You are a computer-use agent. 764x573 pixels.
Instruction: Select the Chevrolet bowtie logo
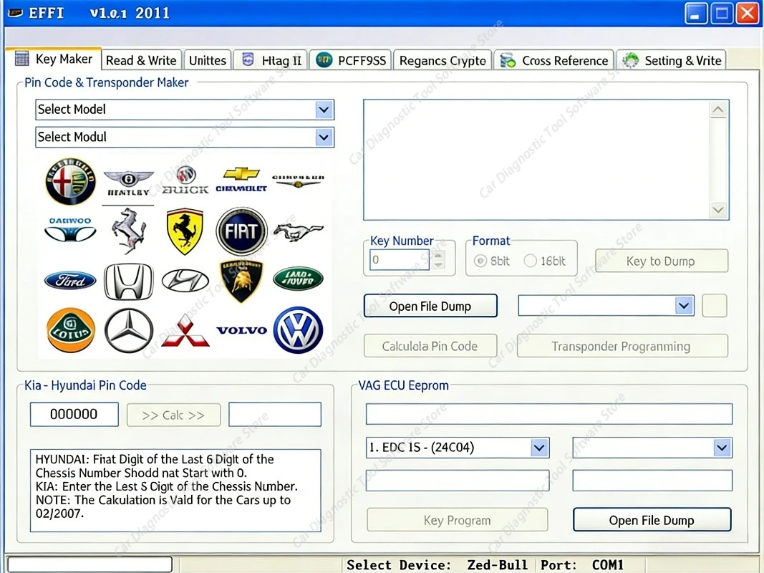(241, 179)
